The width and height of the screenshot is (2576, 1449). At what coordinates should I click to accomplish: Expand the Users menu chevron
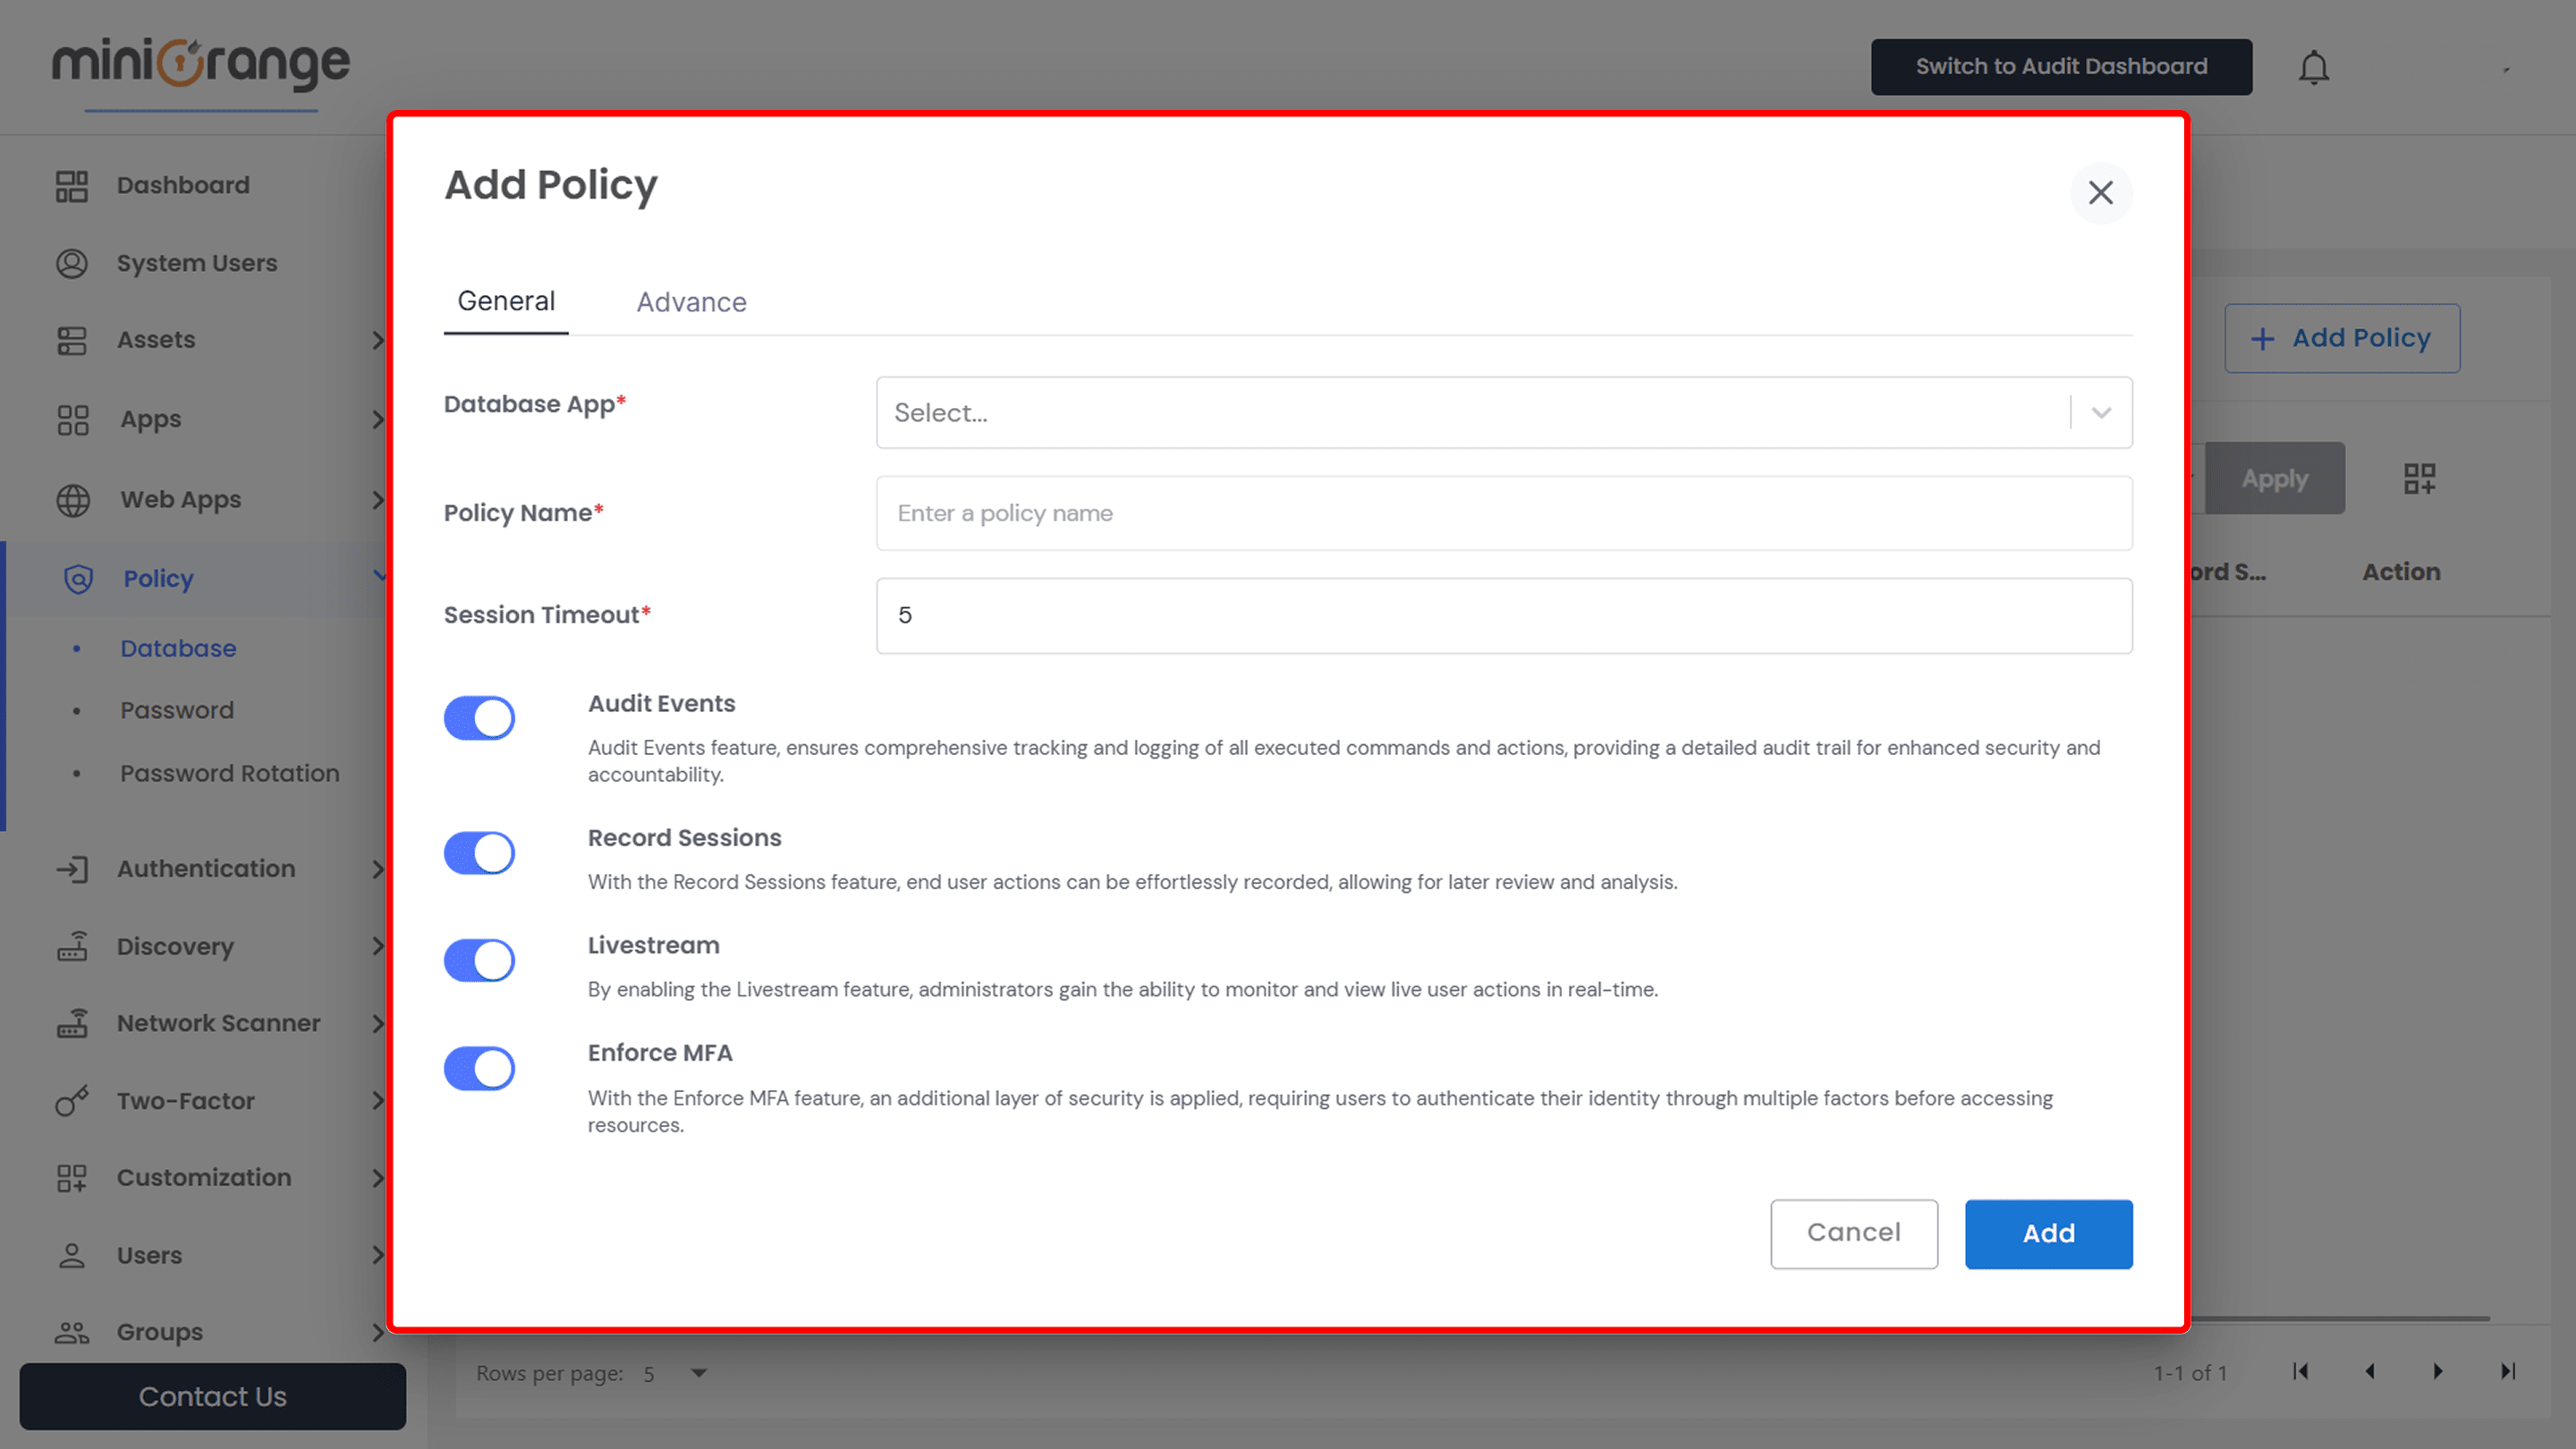378,1255
